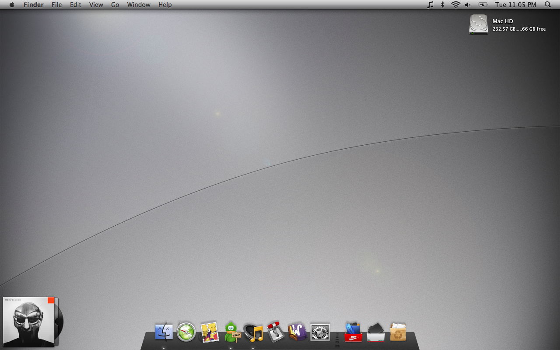Open Spotlight search magnifier
560x350 pixels.
point(548,5)
